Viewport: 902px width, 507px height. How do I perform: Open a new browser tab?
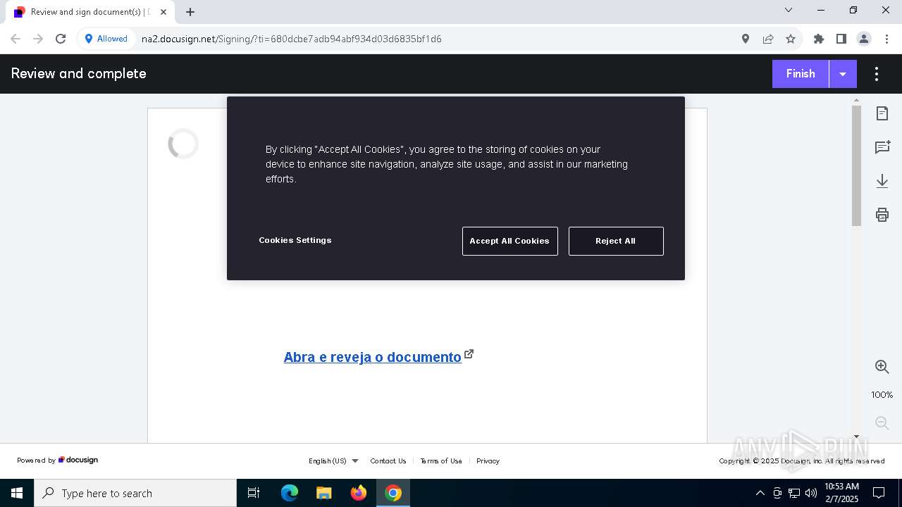click(190, 12)
